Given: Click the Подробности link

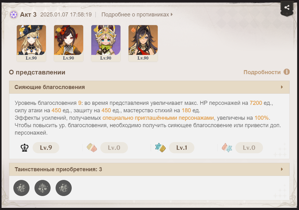Looking at the screenshot, I should pos(262,72).
